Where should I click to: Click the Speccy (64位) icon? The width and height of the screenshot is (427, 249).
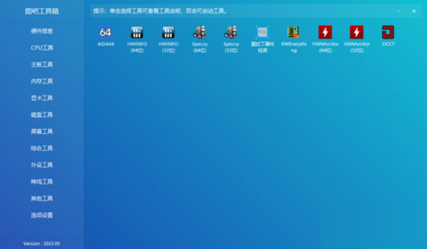[x=200, y=33]
